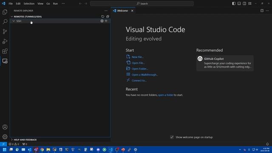Show hidden system tray icons chevron

(240, 150)
